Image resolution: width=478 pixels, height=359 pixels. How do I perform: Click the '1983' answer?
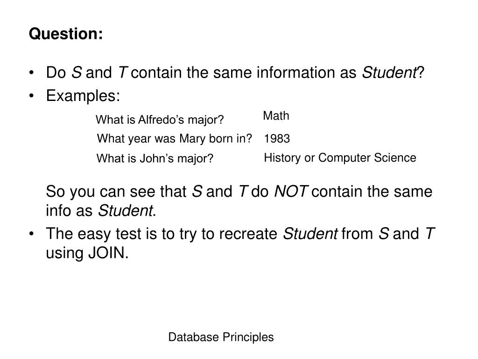[x=277, y=138]
